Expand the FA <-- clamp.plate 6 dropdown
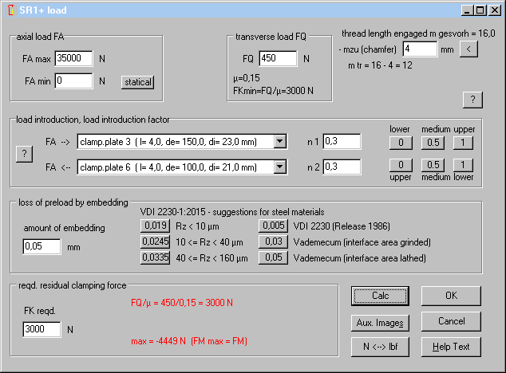Viewport: 506px width, 373px height. click(279, 167)
